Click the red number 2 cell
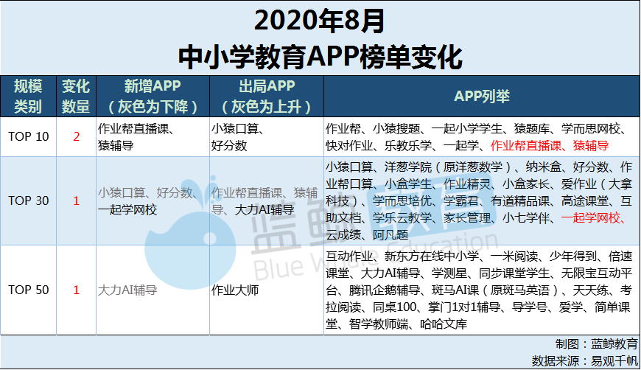The width and height of the screenshot is (641, 370). (x=76, y=136)
